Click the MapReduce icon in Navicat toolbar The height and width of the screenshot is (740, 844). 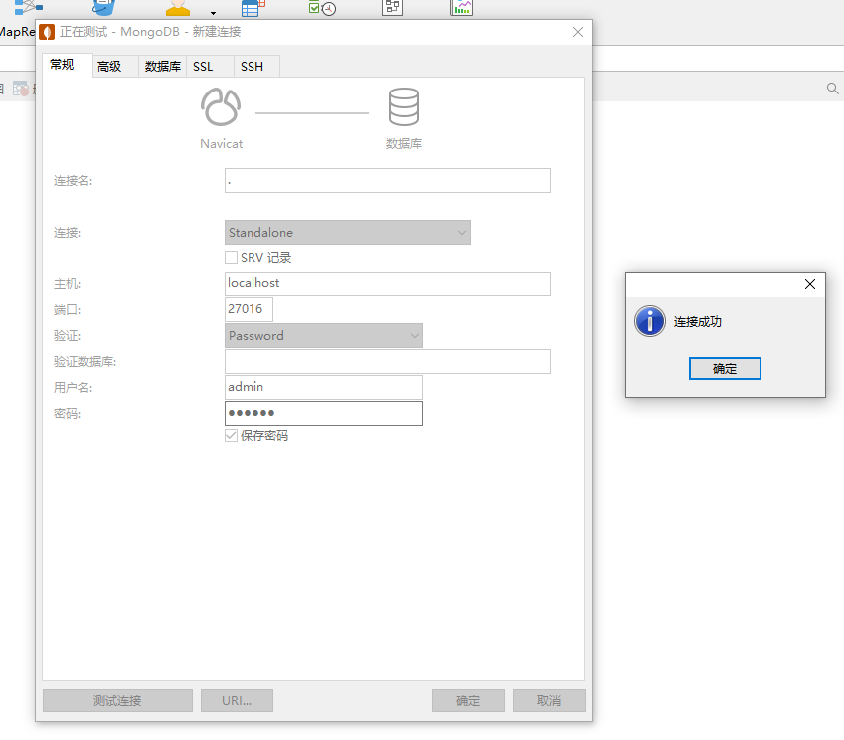click(28, 8)
